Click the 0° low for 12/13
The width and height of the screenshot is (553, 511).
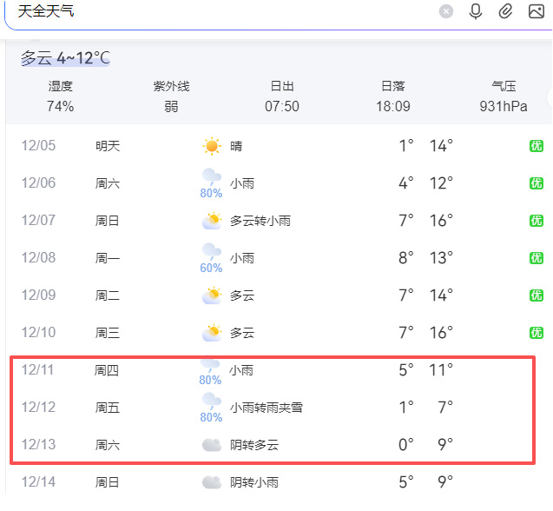coord(406,445)
